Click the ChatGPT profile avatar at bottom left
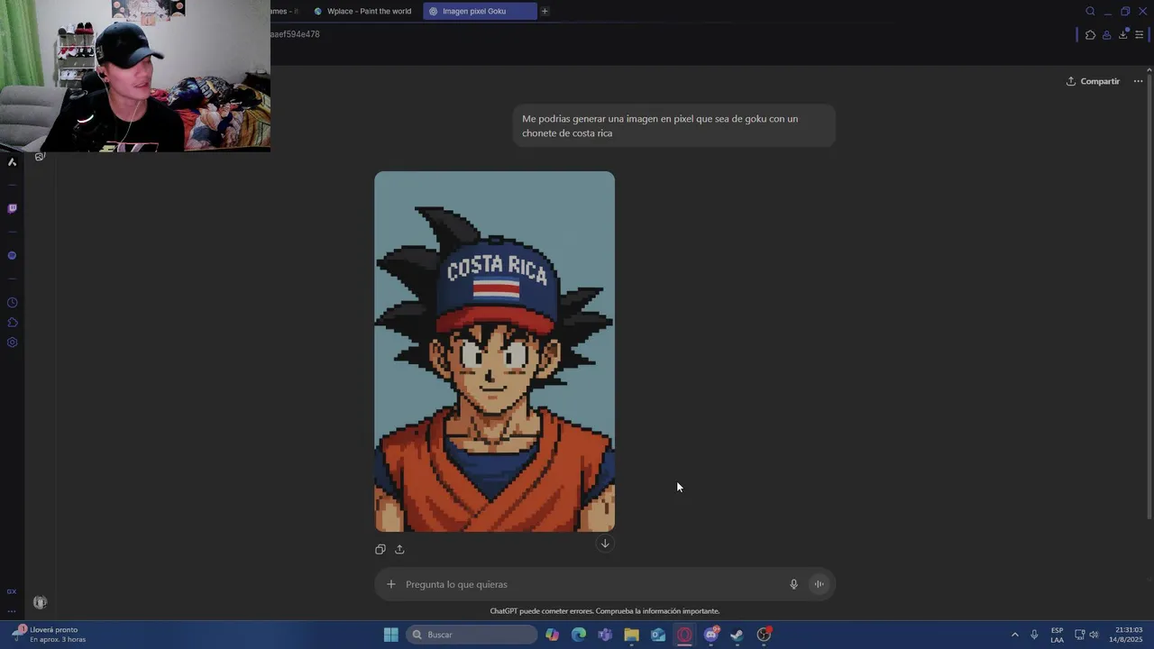This screenshot has height=649, width=1154. (x=40, y=602)
